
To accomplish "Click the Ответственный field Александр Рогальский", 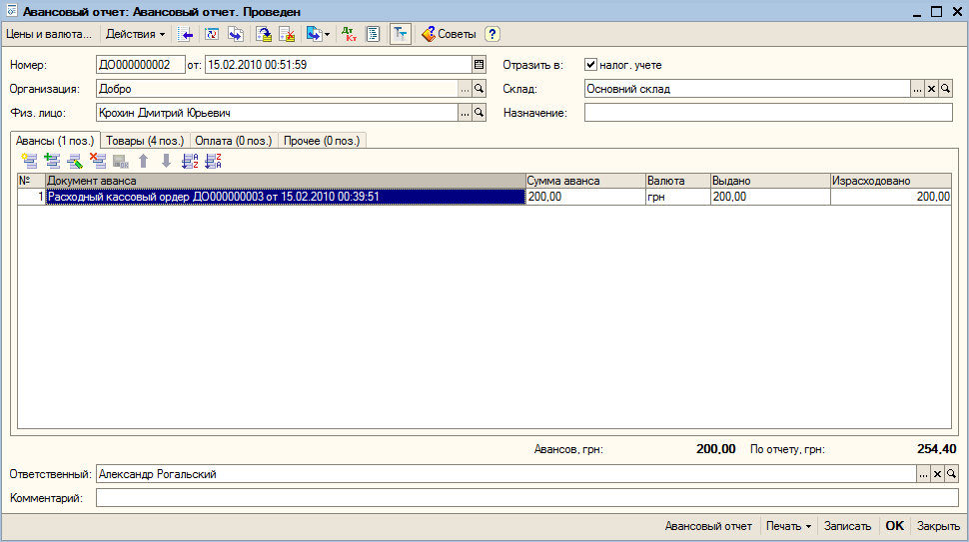I will (506, 474).
